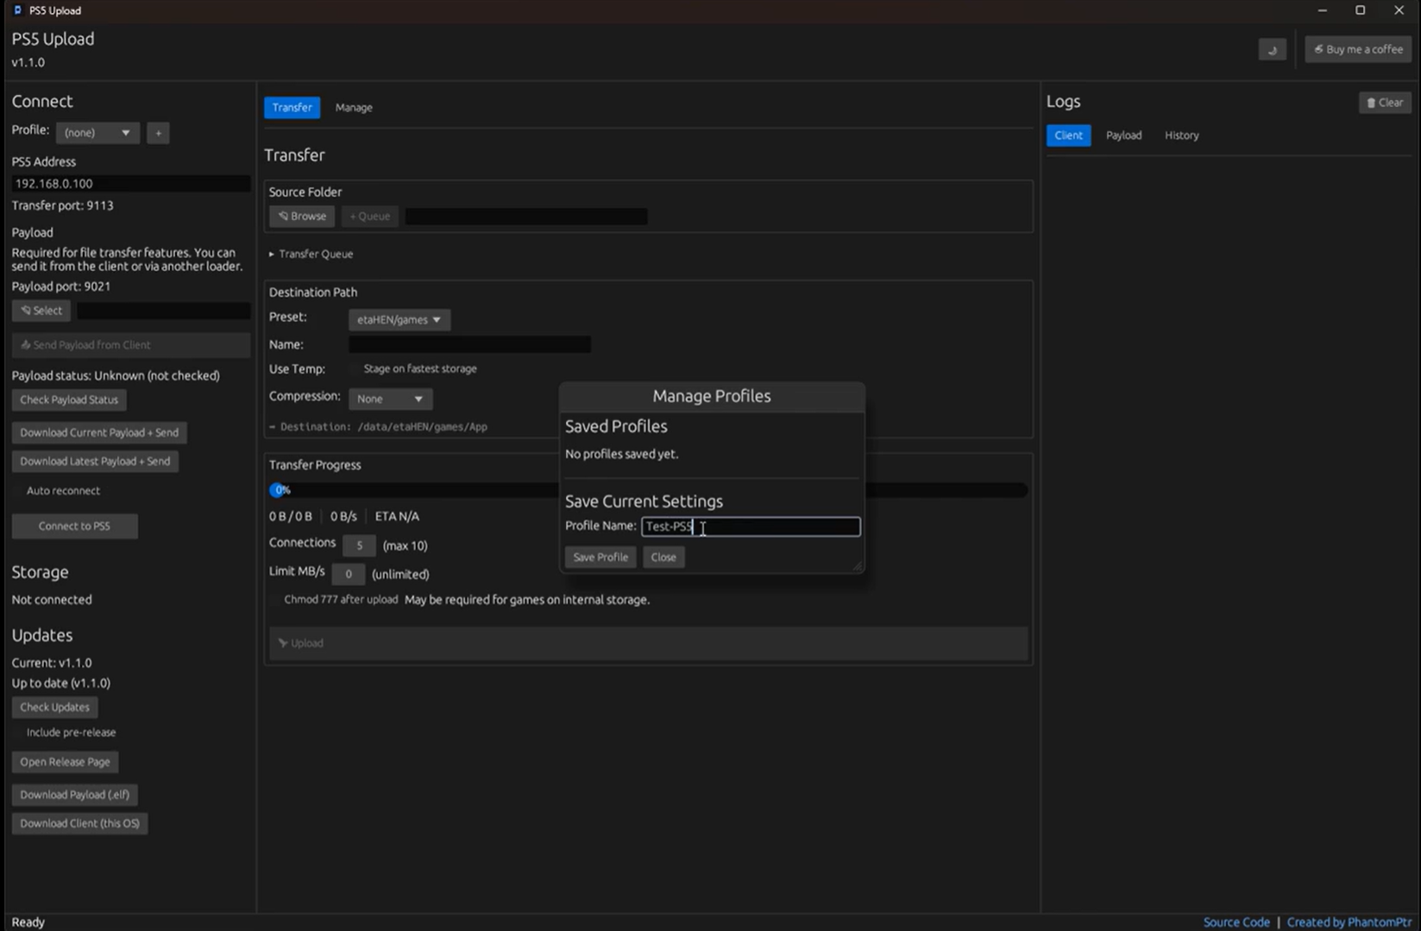Enable Chmod 777 after upload

[x=276, y=600]
